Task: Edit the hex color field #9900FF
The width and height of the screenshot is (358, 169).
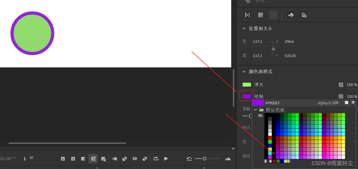Action: (x=273, y=103)
